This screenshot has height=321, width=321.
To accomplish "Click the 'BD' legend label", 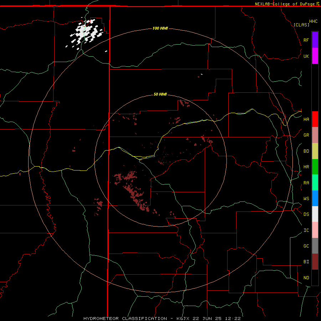I will [306, 151].
